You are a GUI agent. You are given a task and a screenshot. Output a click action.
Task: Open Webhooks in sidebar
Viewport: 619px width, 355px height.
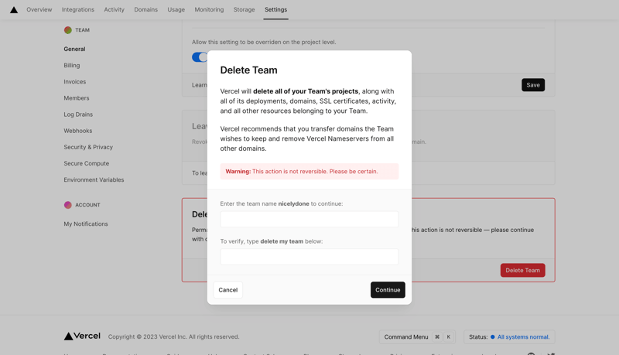[78, 131]
